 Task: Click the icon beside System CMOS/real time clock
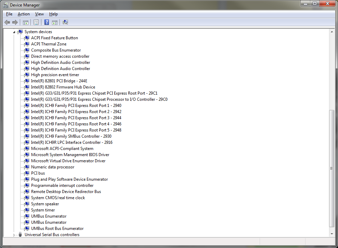coord(27,198)
